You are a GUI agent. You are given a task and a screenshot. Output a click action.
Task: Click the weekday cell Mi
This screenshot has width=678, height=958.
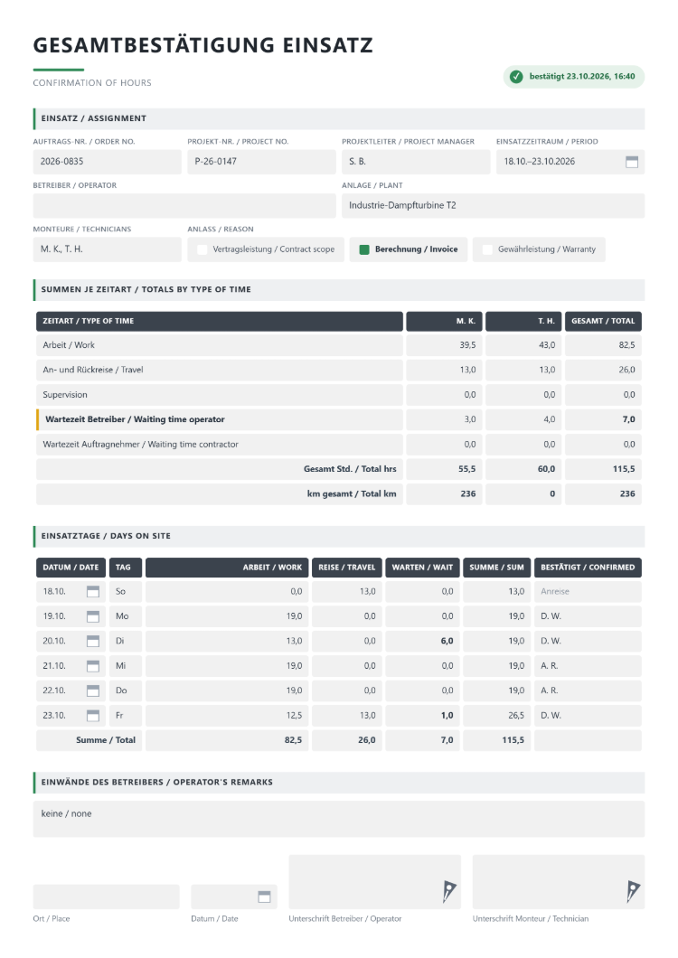pyautogui.click(x=126, y=666)
